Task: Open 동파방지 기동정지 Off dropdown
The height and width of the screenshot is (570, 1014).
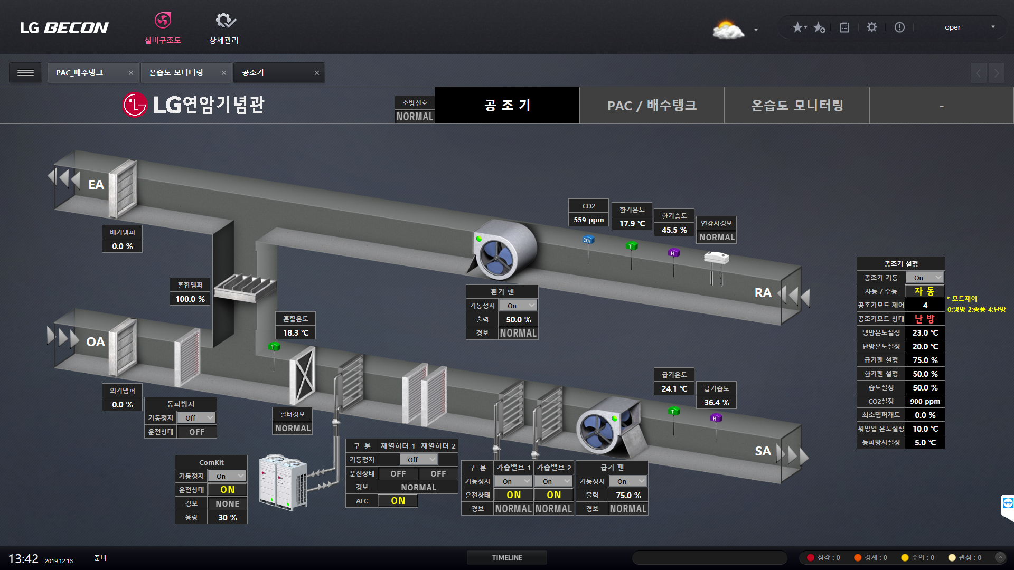Action: tap(196, 418)
